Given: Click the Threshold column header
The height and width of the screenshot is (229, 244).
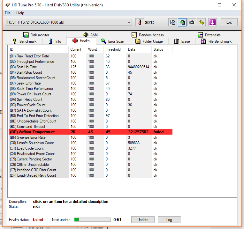Looking at the screenshot, I should pyautogui.click(x=115, y=49).
